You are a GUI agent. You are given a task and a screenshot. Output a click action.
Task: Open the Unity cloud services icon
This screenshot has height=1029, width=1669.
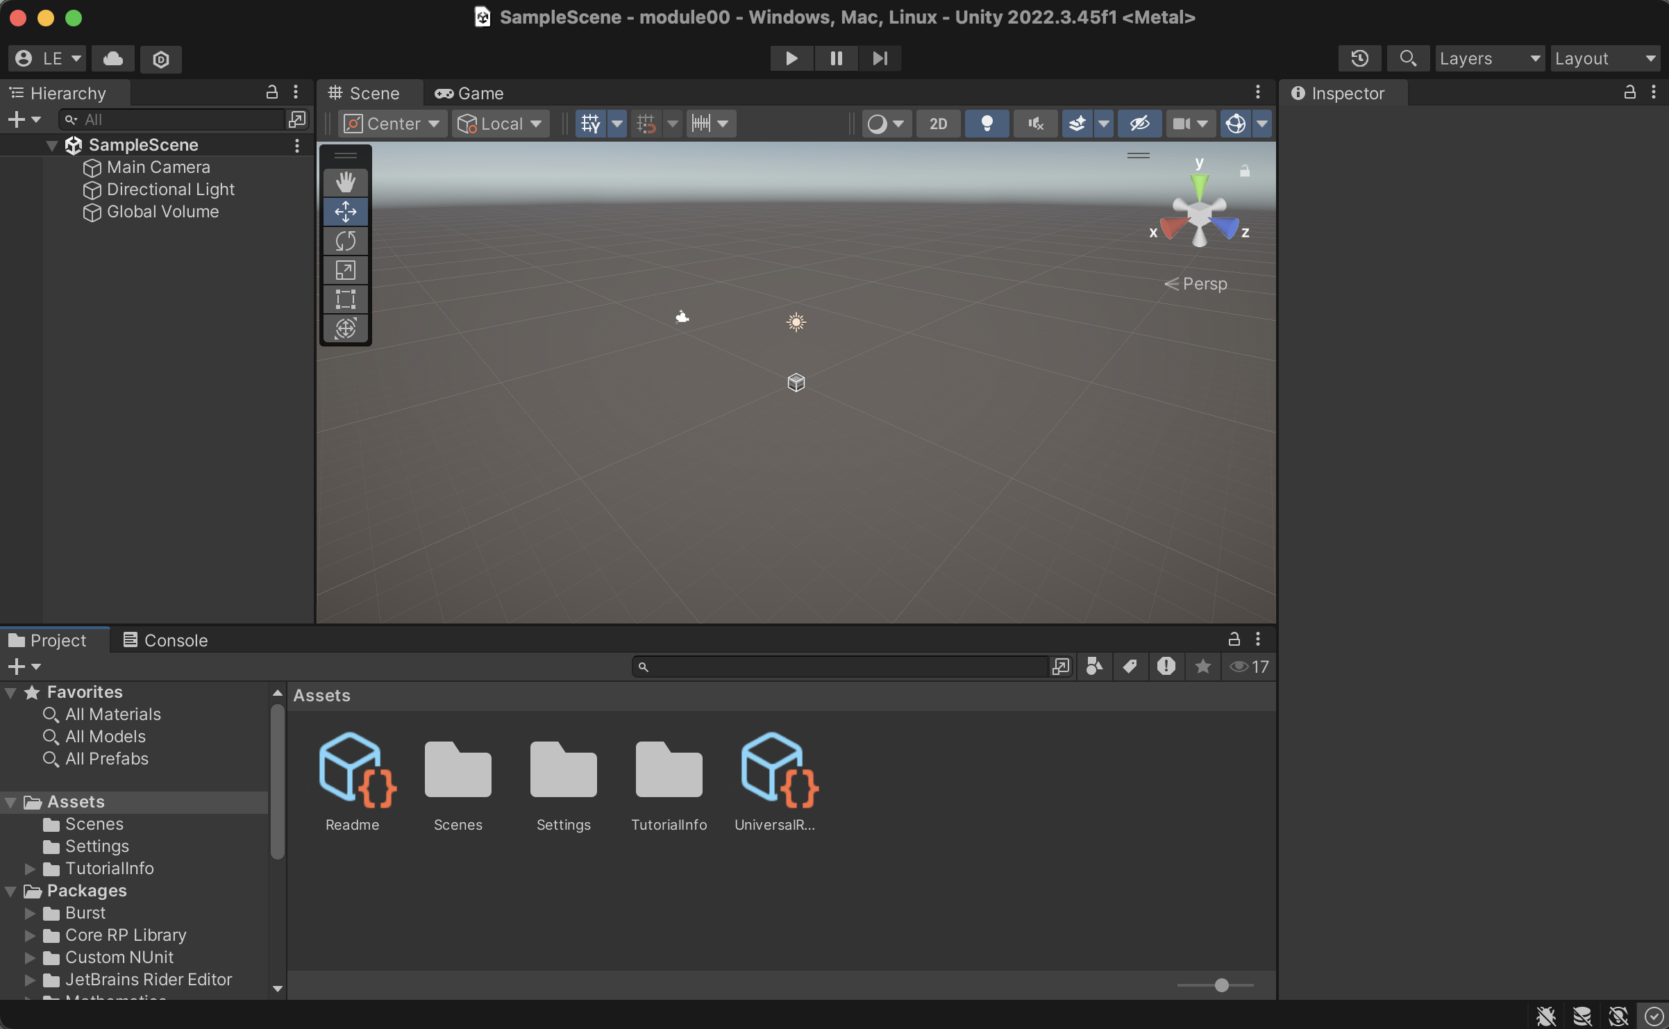point(113,58)
